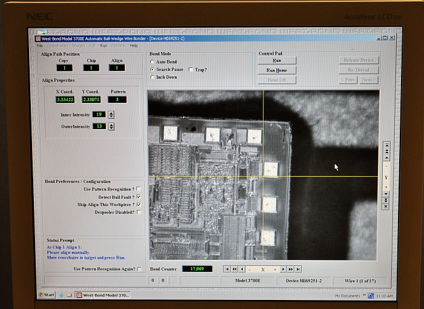This screenshot has height=309, width=424.
Task: Click the Next button
Action: coord(368,80)
